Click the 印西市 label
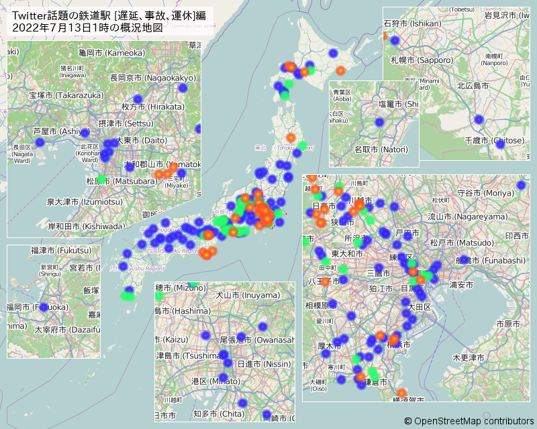Viewport: 537px width, 429px height. pos(517,236)
